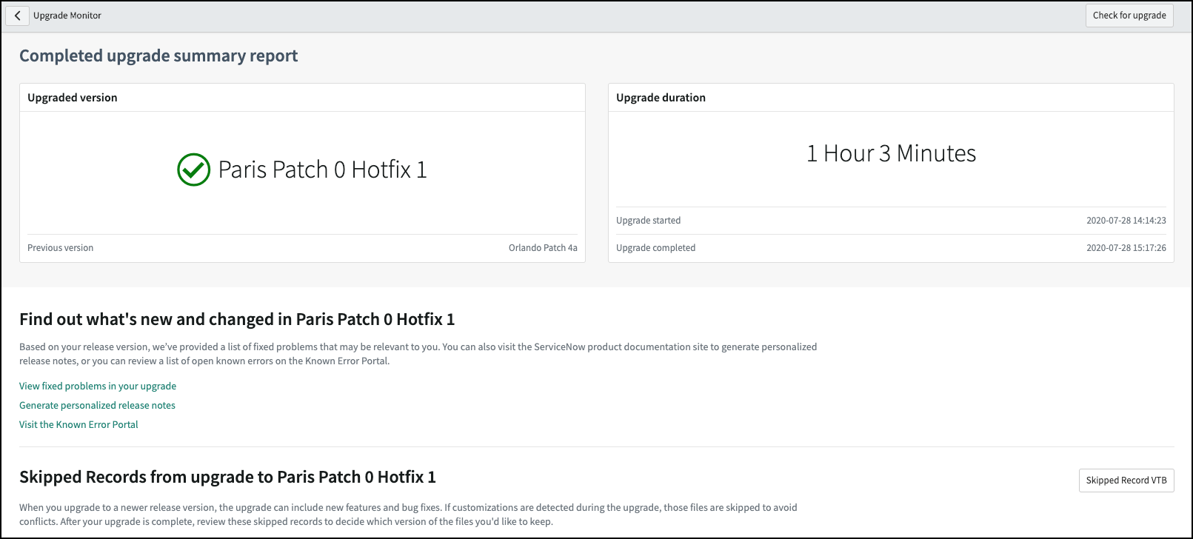Visit the Known Error Portal link

point(78,425)
